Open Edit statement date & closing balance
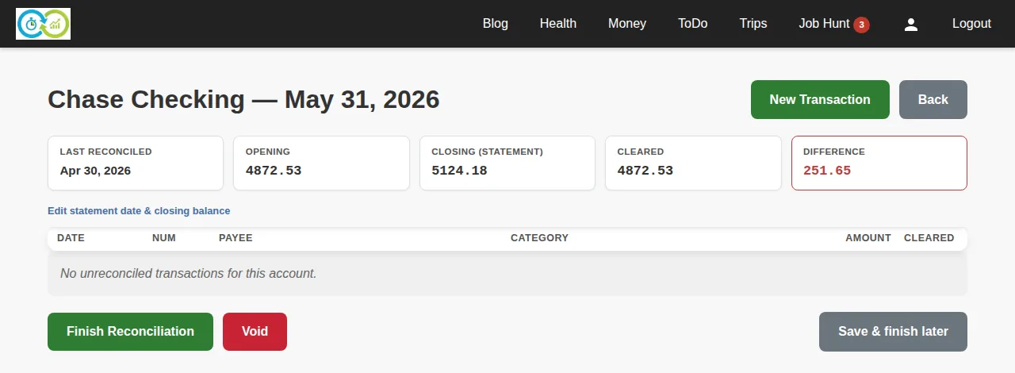The width and height of the screenshot is (1015, 373). [139, 211]
